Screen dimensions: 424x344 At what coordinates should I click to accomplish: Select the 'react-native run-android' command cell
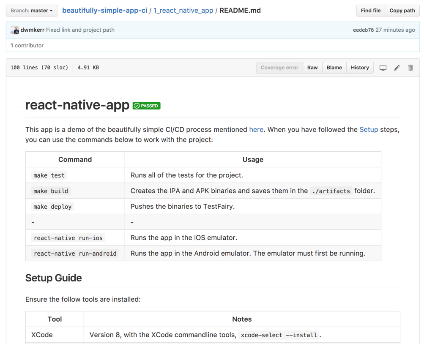[75, 254]
